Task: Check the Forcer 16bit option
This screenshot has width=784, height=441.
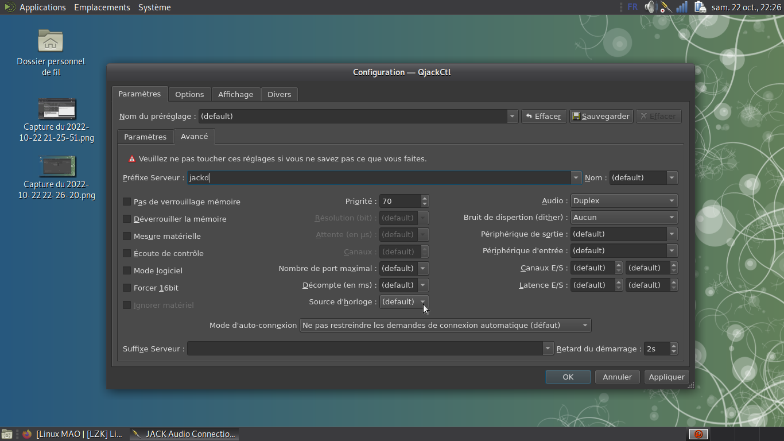Action: coord(127,288)
